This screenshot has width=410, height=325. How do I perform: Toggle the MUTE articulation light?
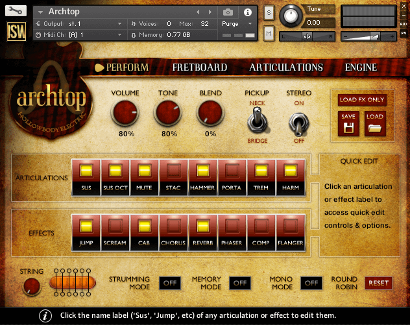[x=144, y=171]
